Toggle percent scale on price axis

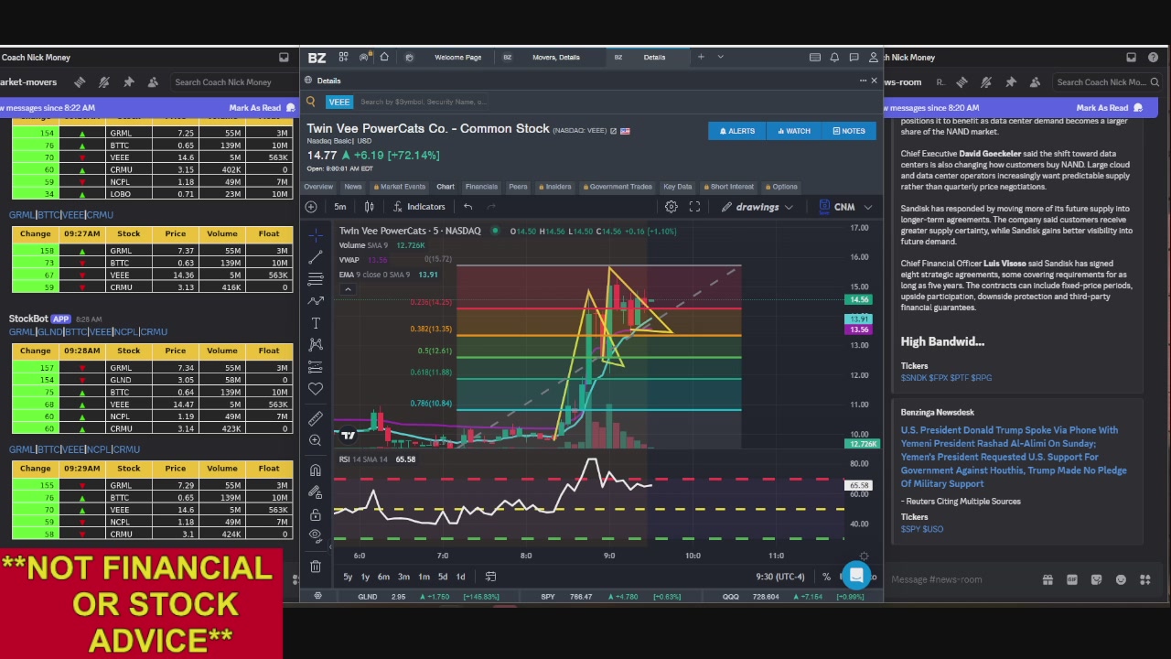pyautogui.click(x=826, y=577)
